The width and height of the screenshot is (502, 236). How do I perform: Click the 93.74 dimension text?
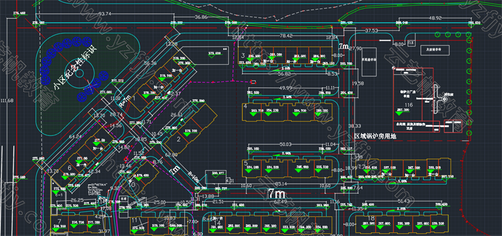(106, 13)
